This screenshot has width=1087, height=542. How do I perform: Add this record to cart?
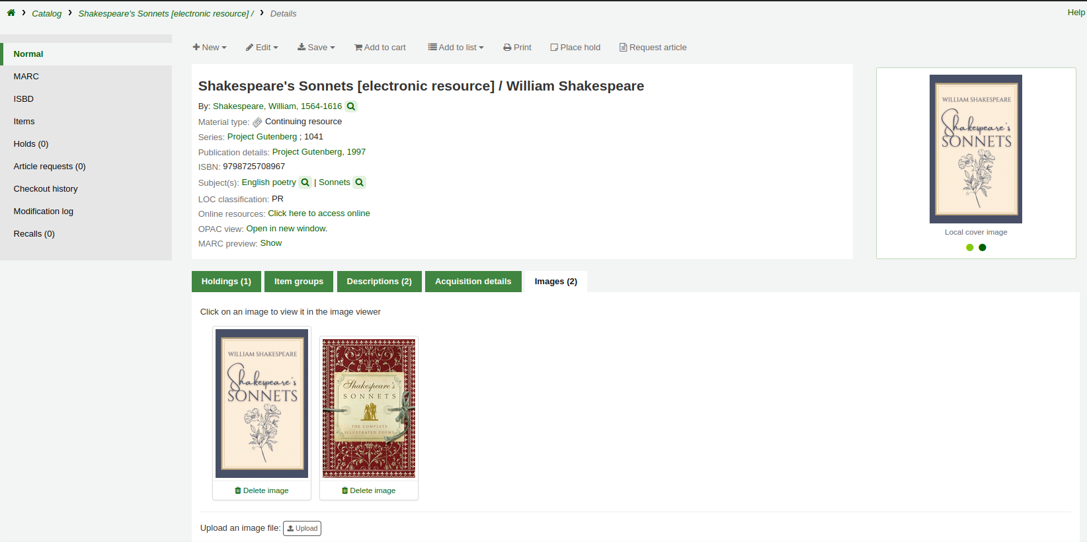coord(380,48)
